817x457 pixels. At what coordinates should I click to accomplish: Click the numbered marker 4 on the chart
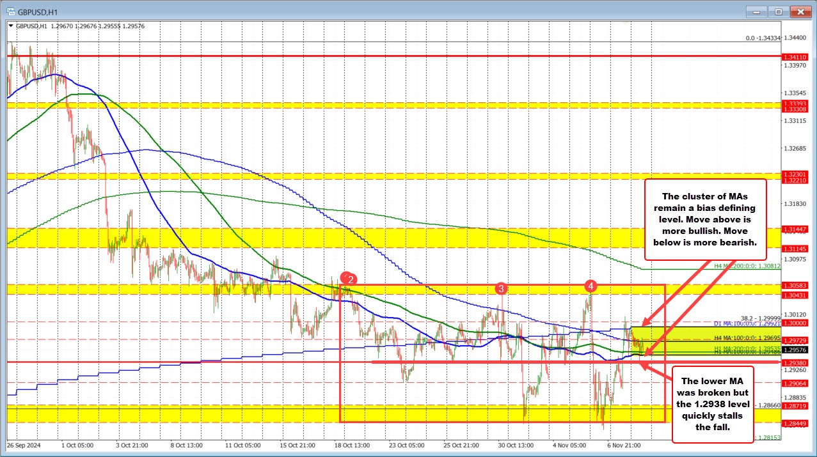tap(591, 286)
